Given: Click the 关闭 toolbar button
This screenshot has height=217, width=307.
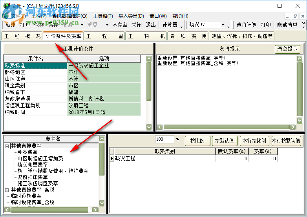Looking at the screenshot, I should coord(137,25).
